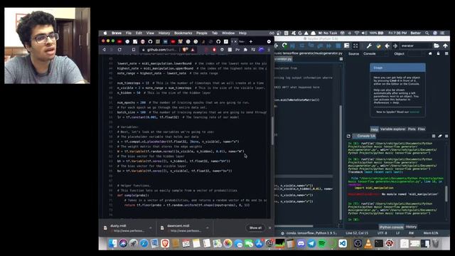Click the Spyder preferences wrench icon
The height and width of the screenshot is (256, 455).
coord(369,46)
